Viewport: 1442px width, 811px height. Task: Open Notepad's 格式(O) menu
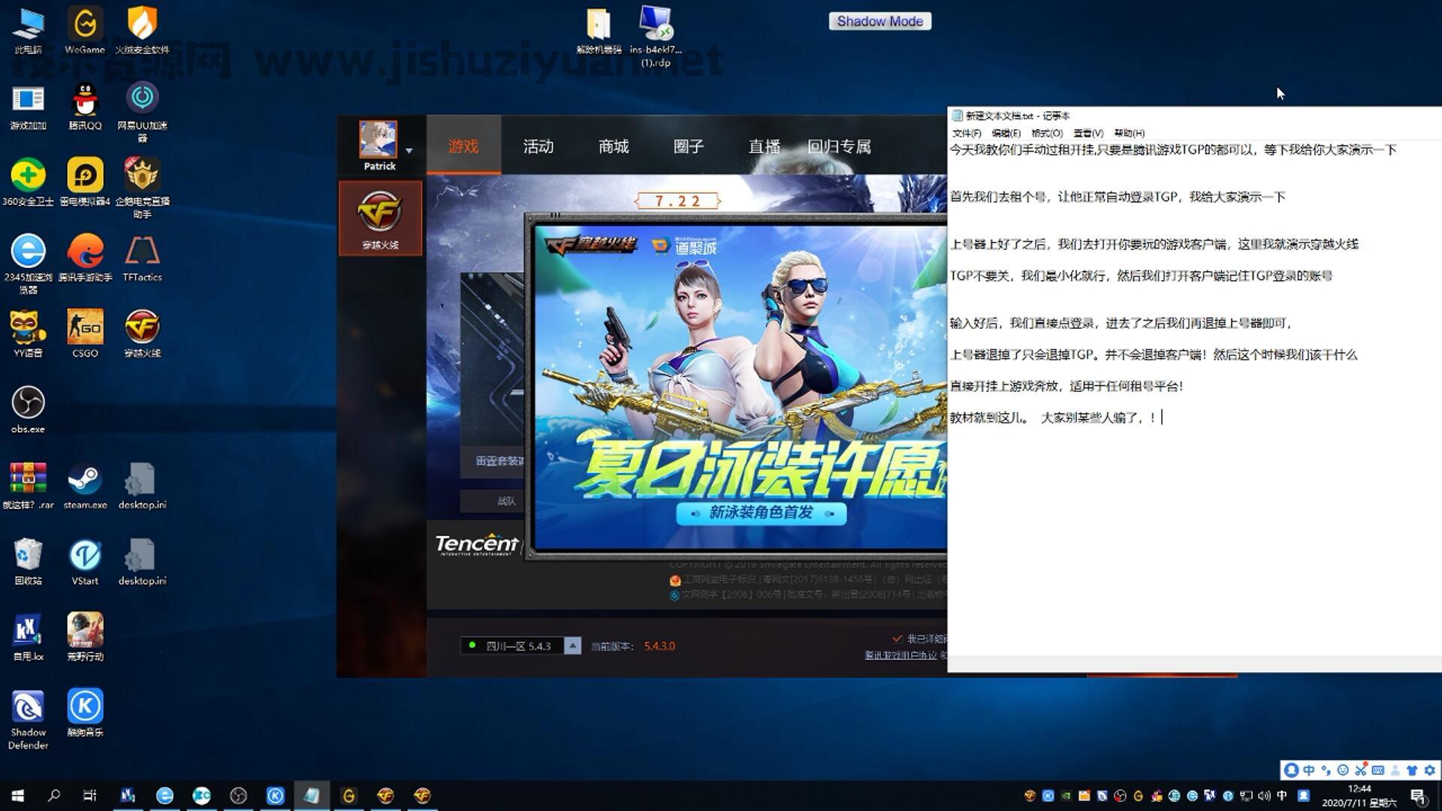coord(1047,133)
